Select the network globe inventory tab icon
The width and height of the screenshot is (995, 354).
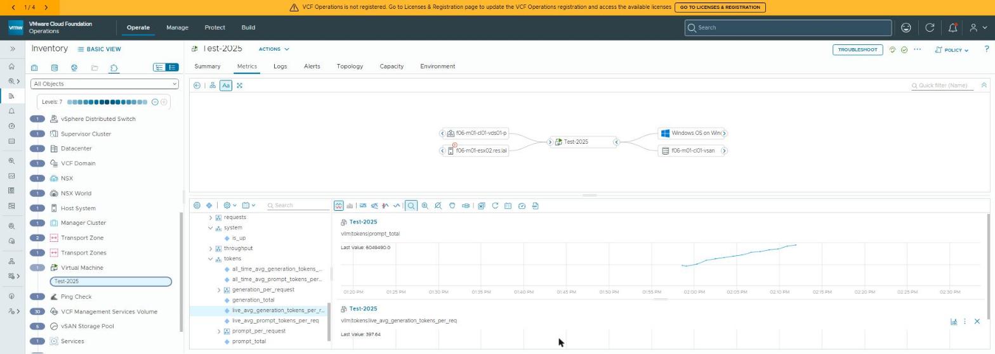(x=74, y=68)
